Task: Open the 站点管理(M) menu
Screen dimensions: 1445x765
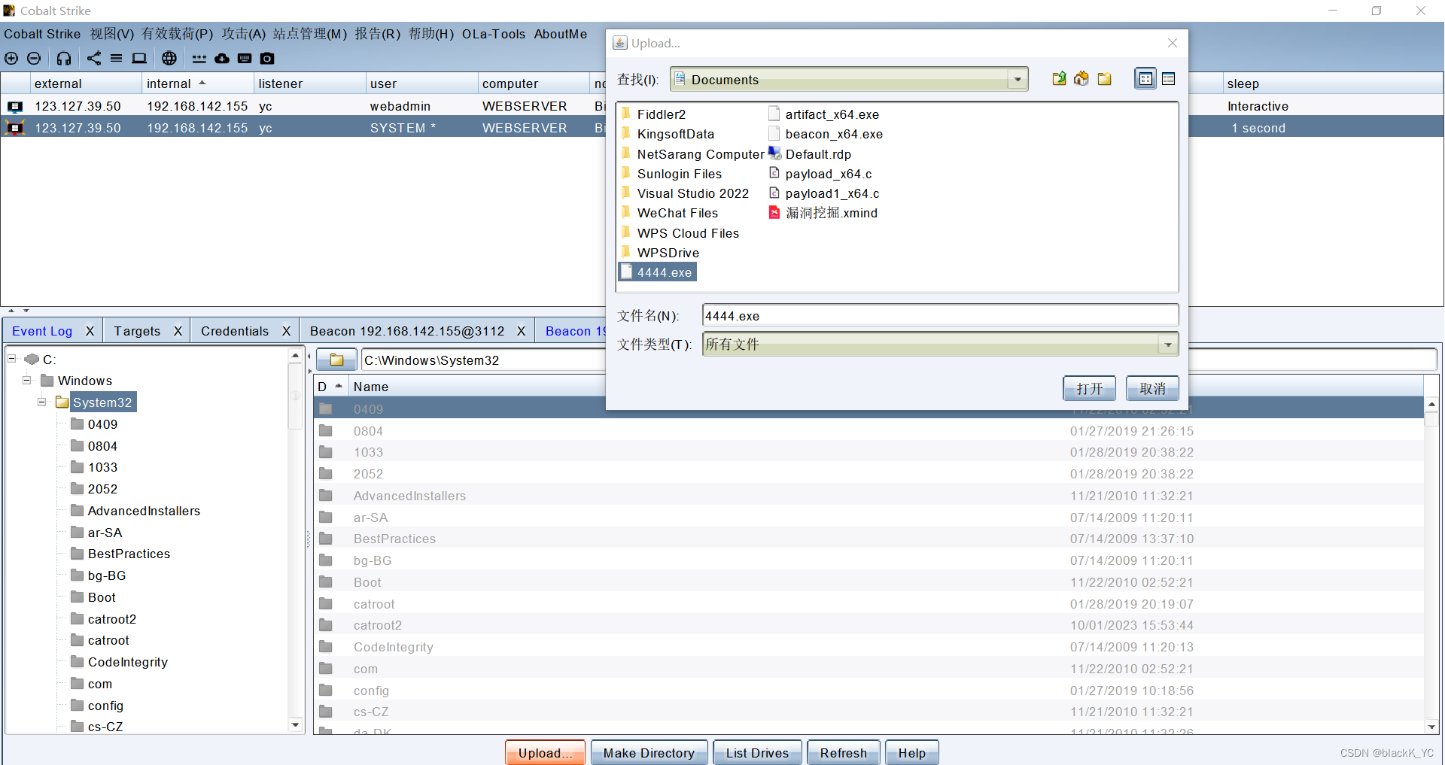Action: [x=309, y=34]
